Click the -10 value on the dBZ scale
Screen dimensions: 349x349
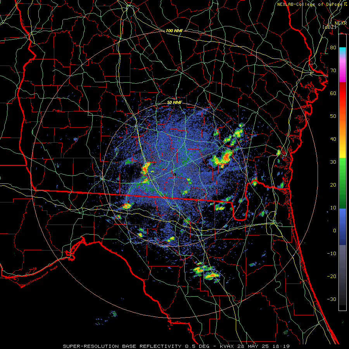tap(332, 253)
